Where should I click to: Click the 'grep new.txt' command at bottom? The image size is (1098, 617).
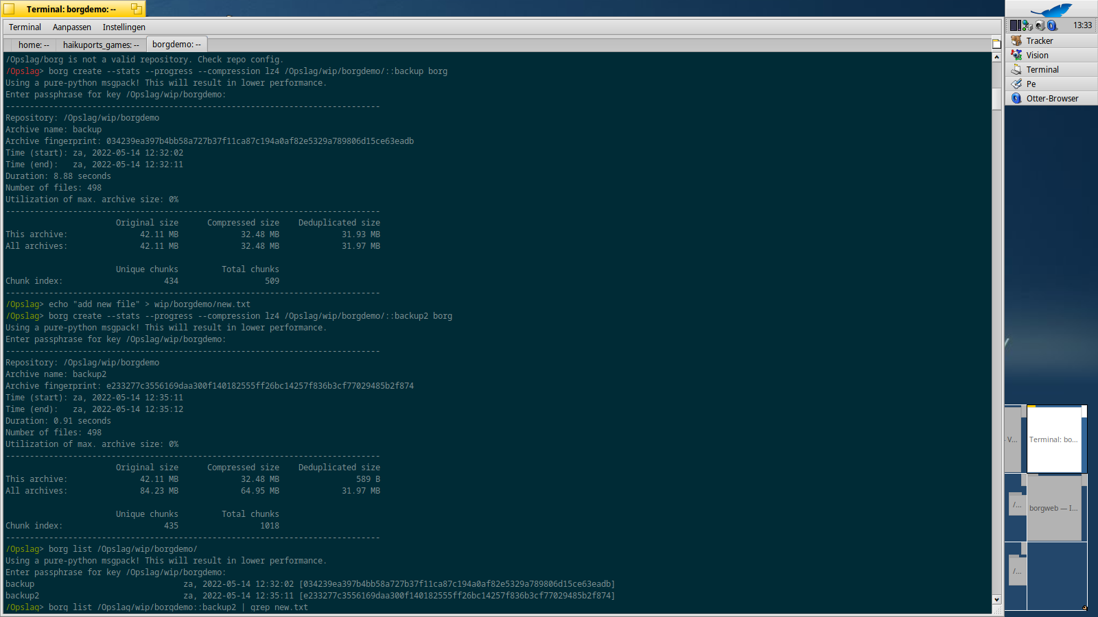point(279,607)
